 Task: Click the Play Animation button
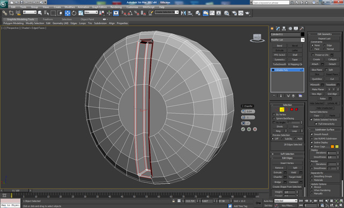pos(311,201)
